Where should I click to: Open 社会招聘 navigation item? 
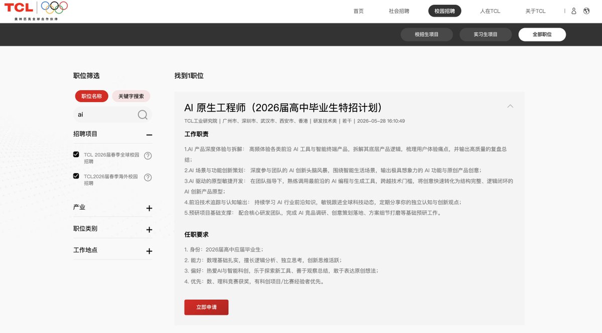tap(399, 11)
